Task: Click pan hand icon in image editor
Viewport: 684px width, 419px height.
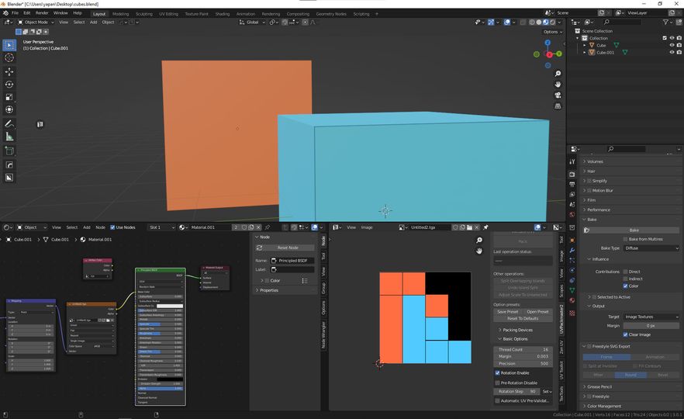Action: (x=479, y=251)
